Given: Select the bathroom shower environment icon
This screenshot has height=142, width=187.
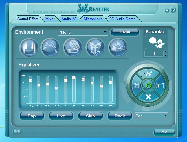Looking at the screenshot, I should [50, 47].
